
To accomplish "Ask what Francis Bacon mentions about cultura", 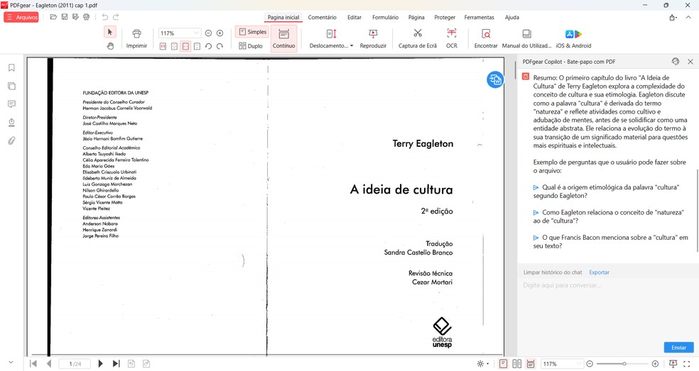I will click(610, 241).
